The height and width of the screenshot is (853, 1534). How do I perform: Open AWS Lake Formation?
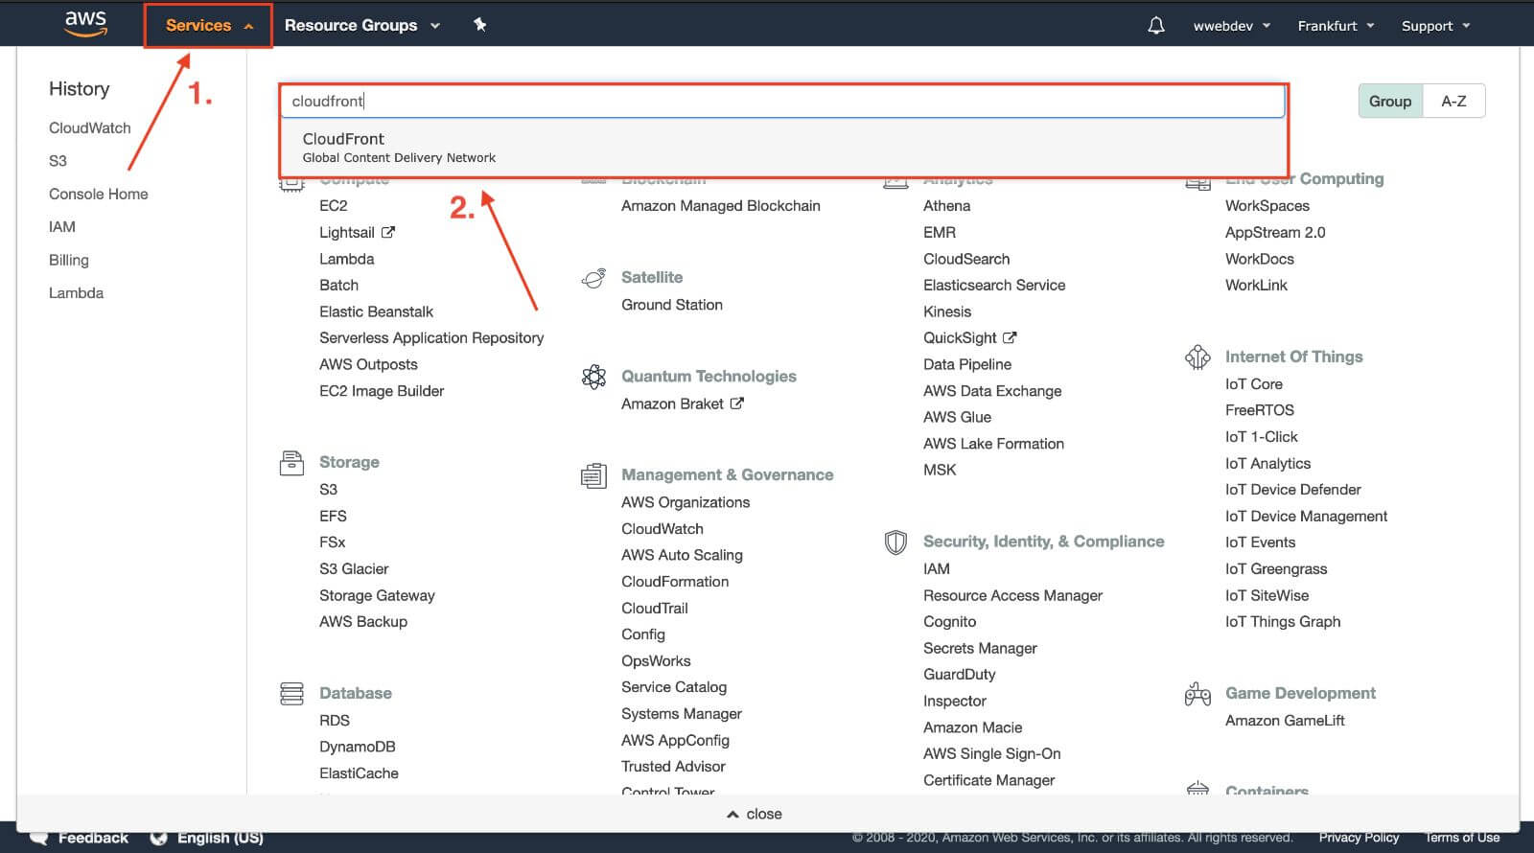click(993, 444)
